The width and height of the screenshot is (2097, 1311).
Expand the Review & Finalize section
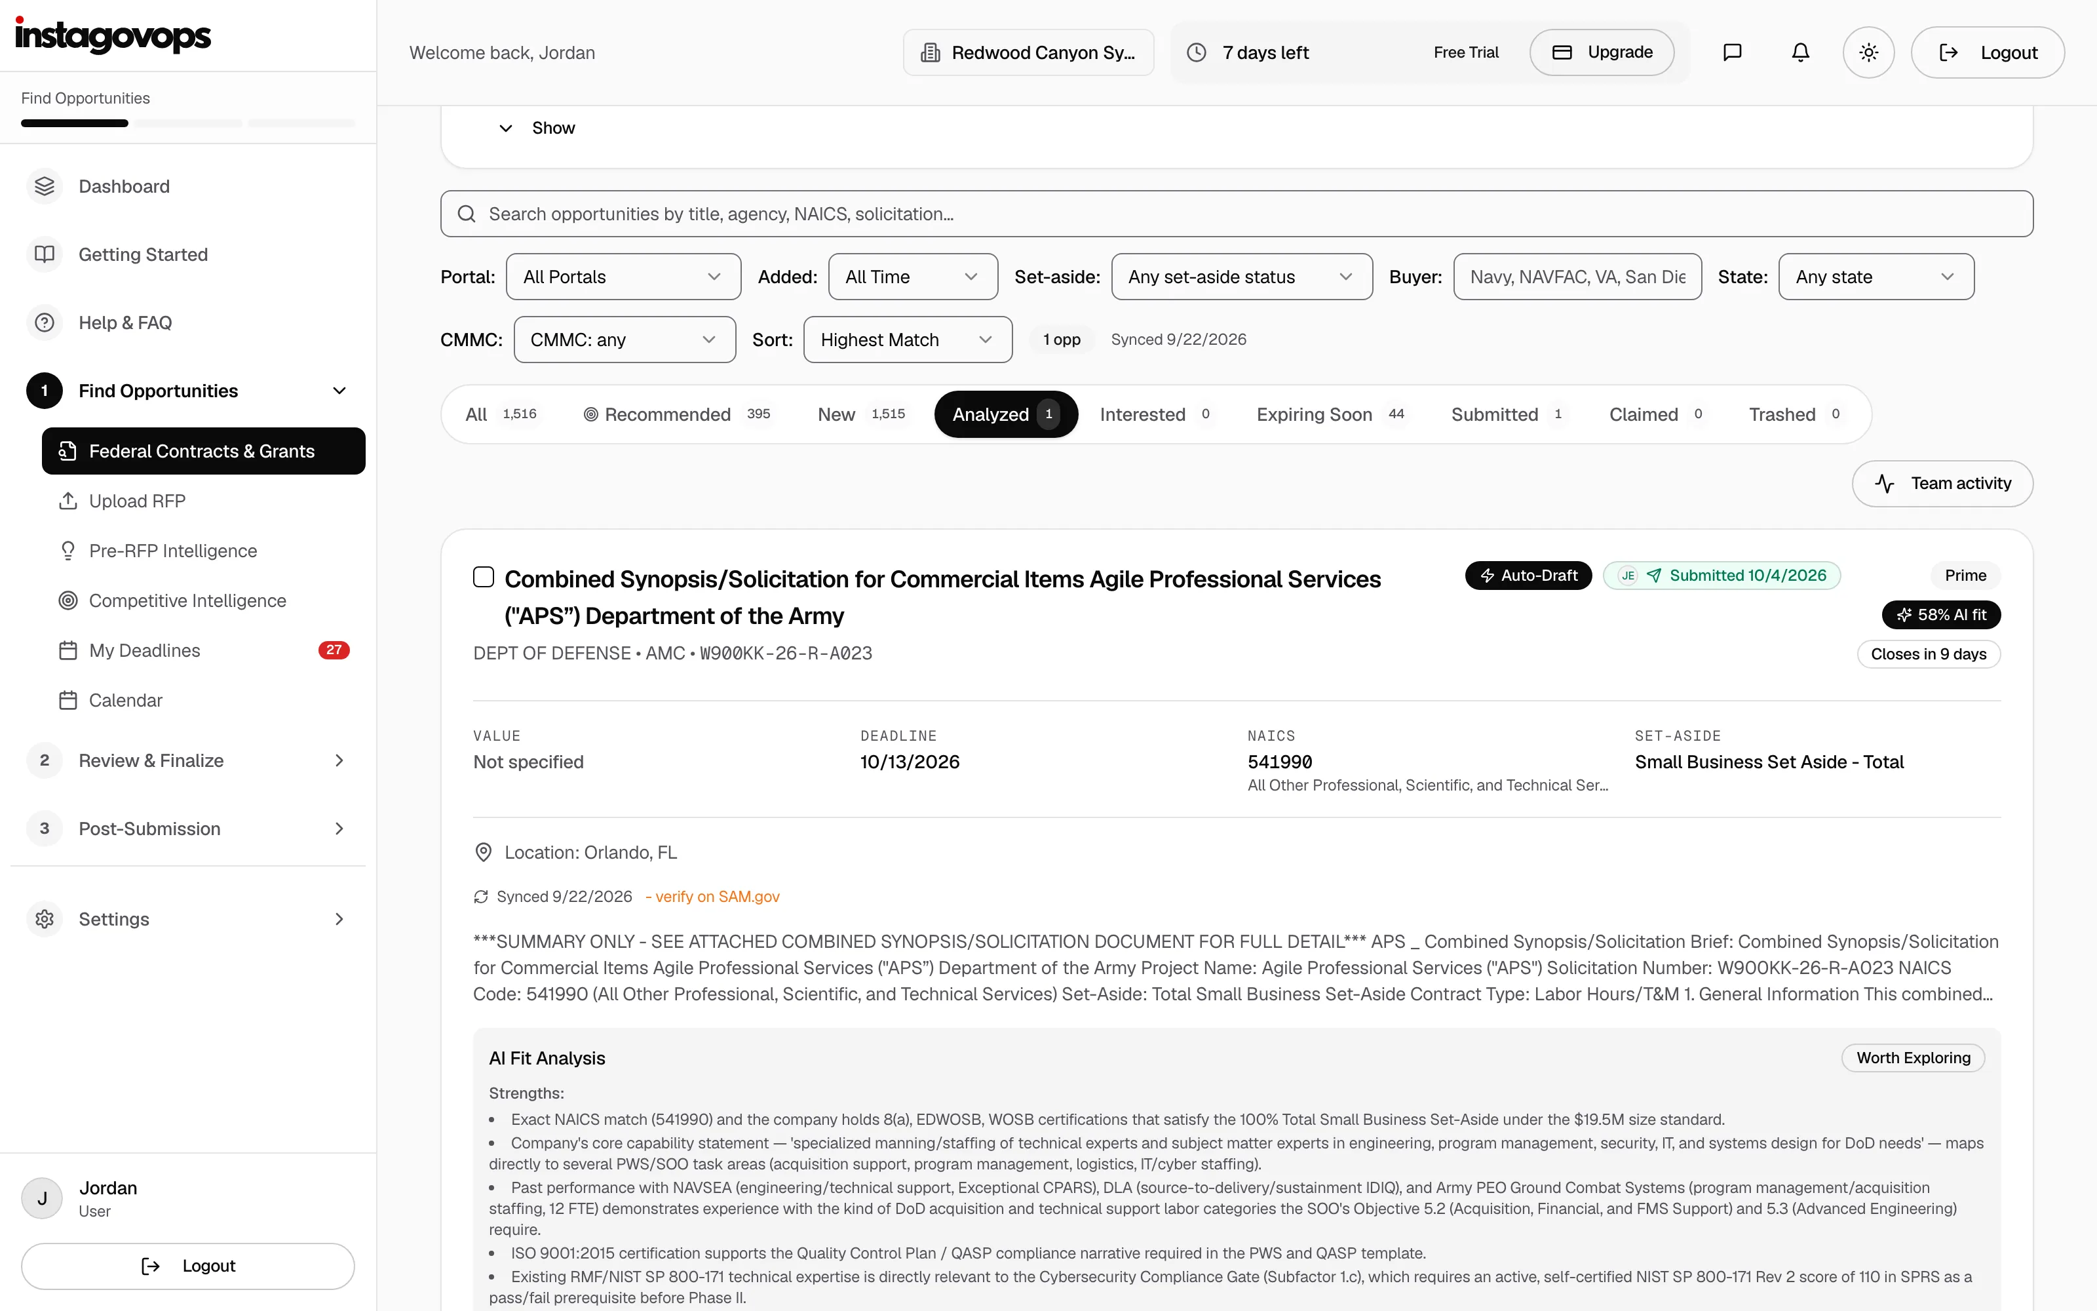pos(339,760)
